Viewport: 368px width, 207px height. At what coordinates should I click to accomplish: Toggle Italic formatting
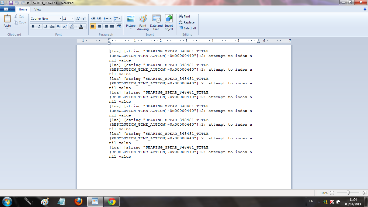(39, 26)
